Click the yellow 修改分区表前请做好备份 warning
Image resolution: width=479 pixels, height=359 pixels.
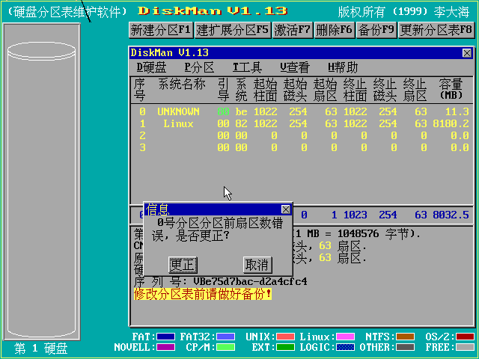click(203, 294)
